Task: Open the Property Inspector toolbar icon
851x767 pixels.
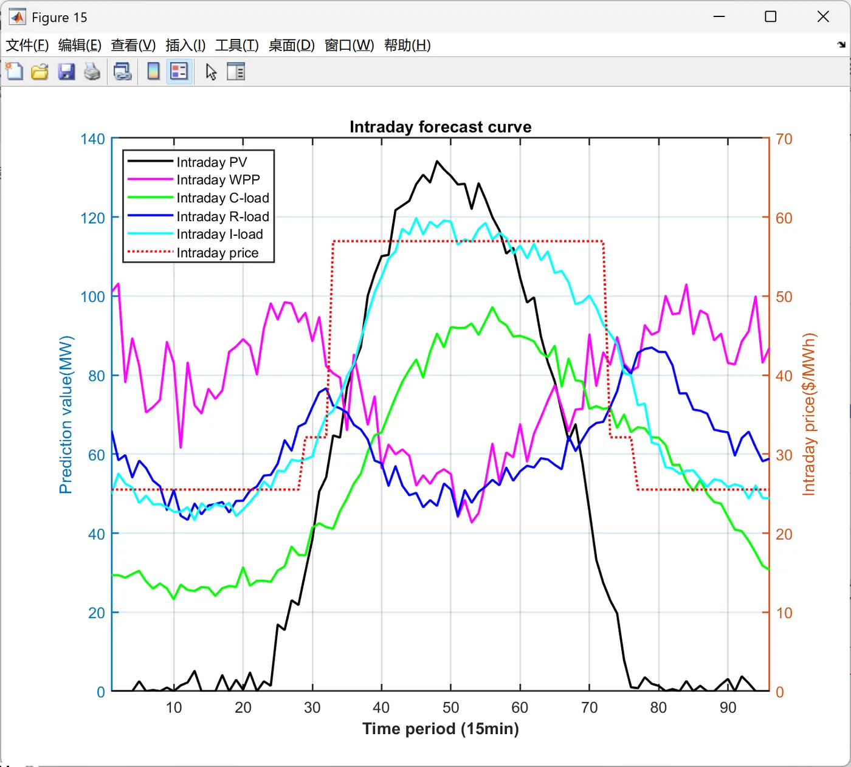Action: [236, 72]
